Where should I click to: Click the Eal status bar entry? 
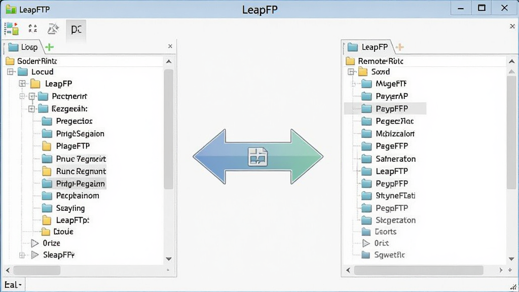point(13,285)
